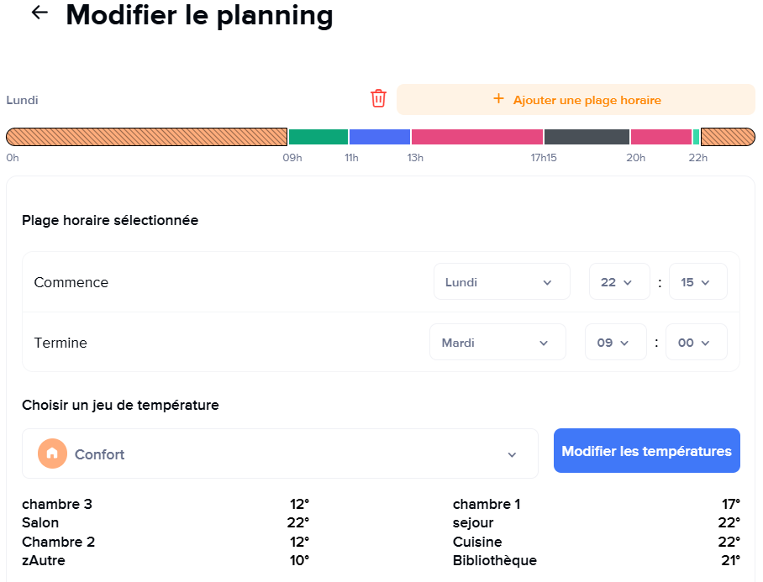This screenshot has width=763, height=582.
Task: Delete the time slot with trash icon
Action: (378, 98)
